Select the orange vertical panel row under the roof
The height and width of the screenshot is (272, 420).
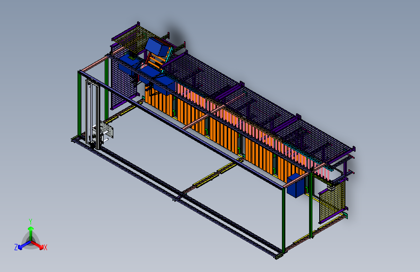tap(225, 134)
